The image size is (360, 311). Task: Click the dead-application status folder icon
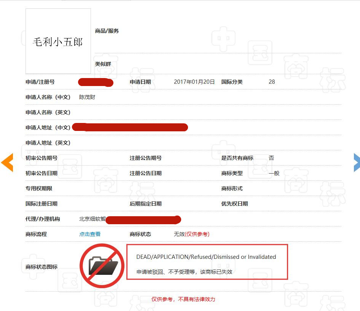pyautogui.click(x=102, y=266)
